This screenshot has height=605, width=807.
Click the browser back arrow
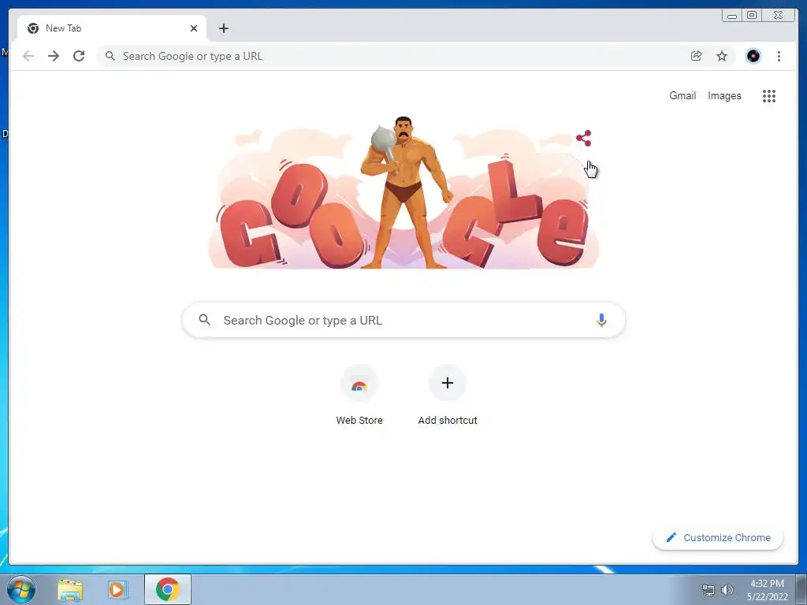[x=28, y=56]
